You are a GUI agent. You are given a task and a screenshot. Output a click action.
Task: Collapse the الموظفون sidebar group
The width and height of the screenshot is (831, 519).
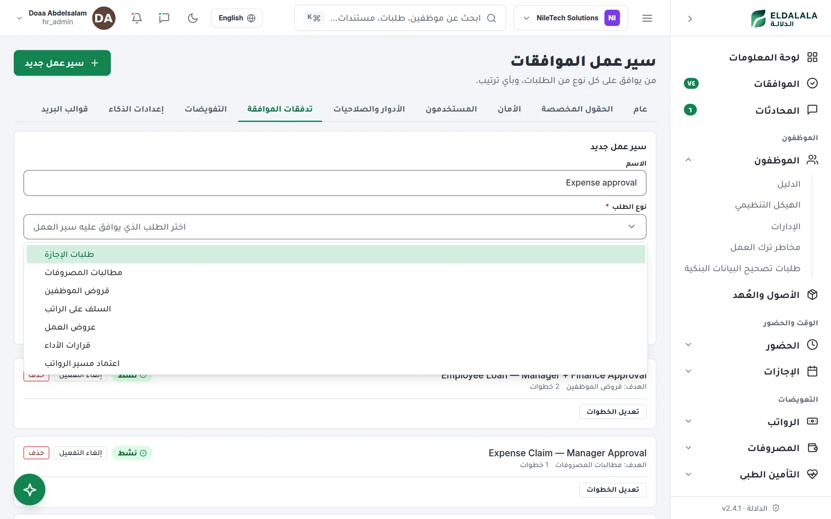pyautogui.click(x=689, y=160)
